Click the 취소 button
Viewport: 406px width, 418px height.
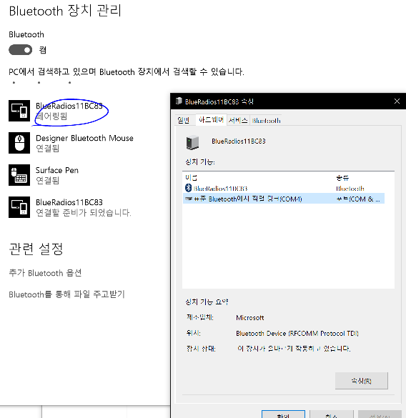pos(332,414)
